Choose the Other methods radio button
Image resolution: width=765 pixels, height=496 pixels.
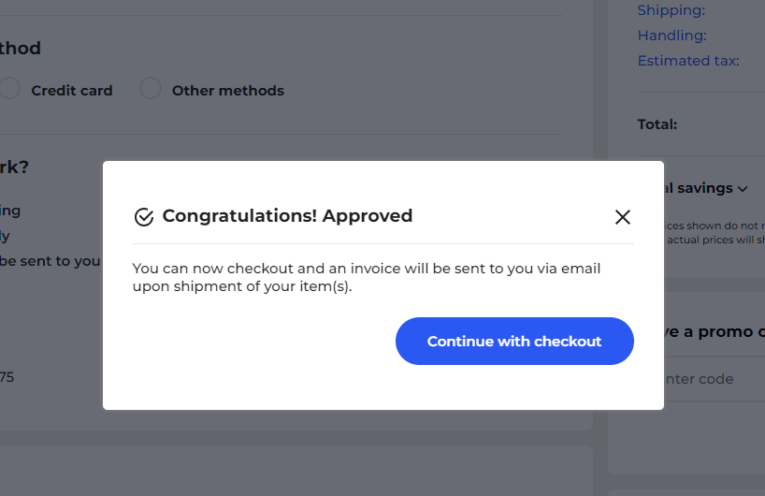[150, 89]
